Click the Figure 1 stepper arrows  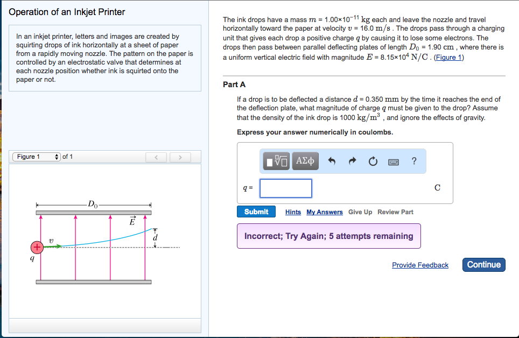[x=57, y=157]
